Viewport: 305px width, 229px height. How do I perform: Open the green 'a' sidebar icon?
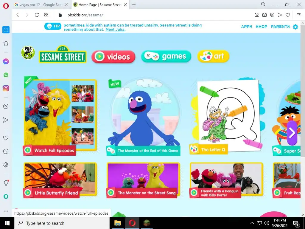pos(6,196)
